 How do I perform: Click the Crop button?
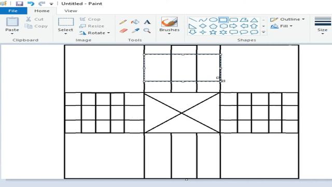click(90, 19)
